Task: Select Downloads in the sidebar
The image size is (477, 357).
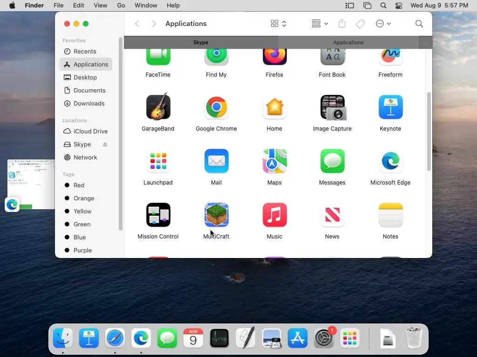Action: tap(86, 104)
